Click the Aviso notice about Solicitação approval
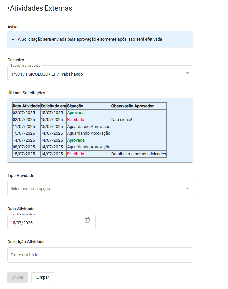Viewport: 228px width, 289px height. 100,39
